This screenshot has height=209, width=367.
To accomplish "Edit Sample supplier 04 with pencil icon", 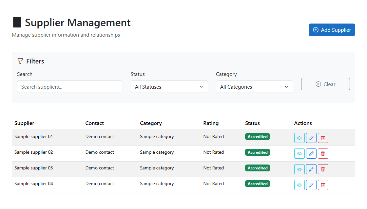I will point(311,185).
